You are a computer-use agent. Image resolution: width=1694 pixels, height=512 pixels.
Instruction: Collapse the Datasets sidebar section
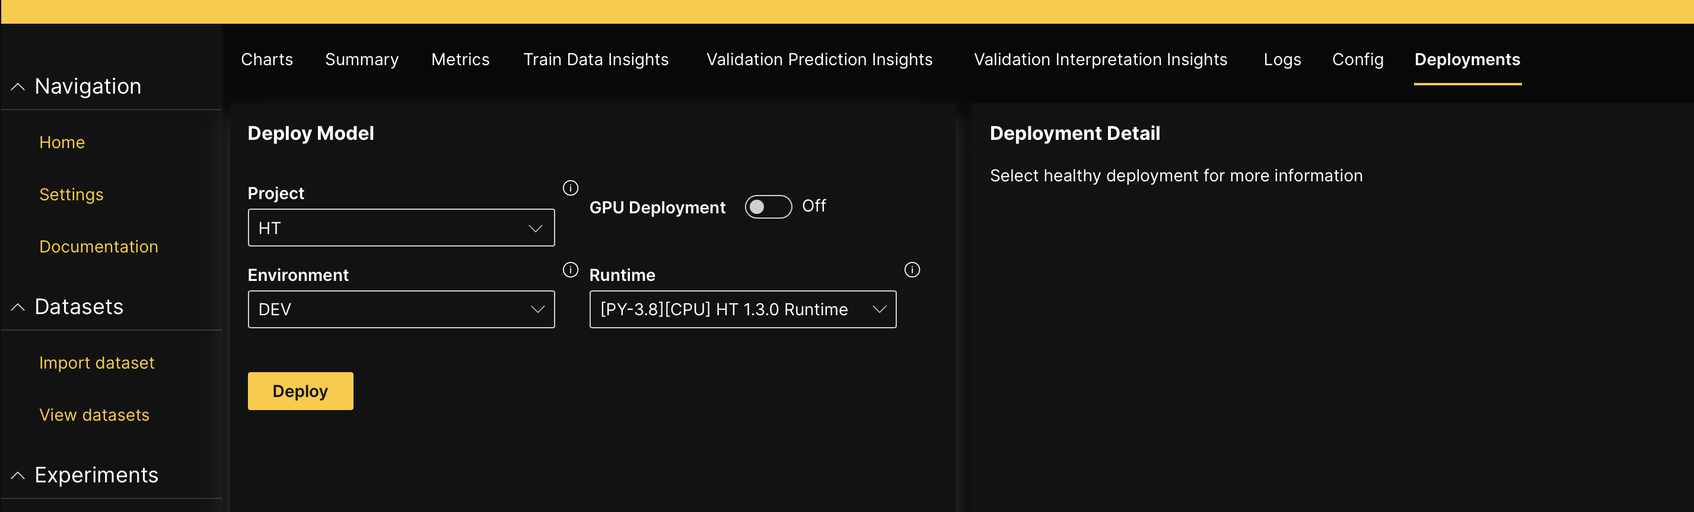point(18,307)
